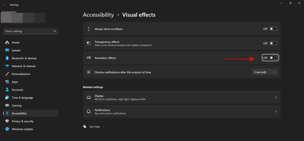304x141 pixels.
Task: Turn on Animation effects switch
Action: pos(273,58)
